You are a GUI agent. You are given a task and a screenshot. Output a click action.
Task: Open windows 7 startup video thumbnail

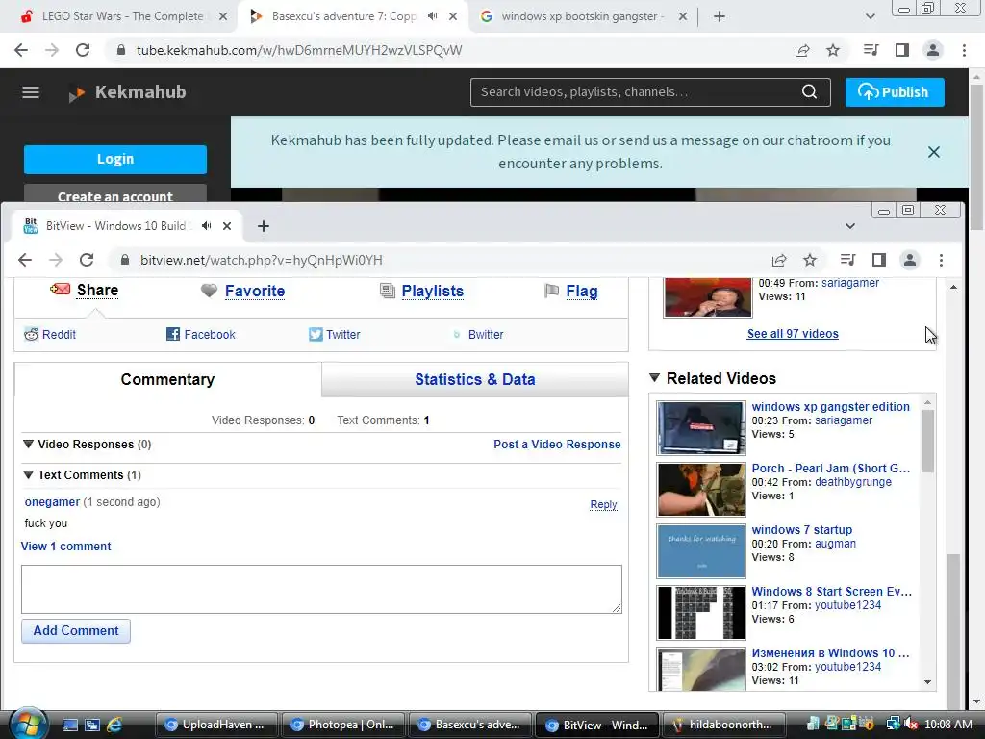pos(701,551)
